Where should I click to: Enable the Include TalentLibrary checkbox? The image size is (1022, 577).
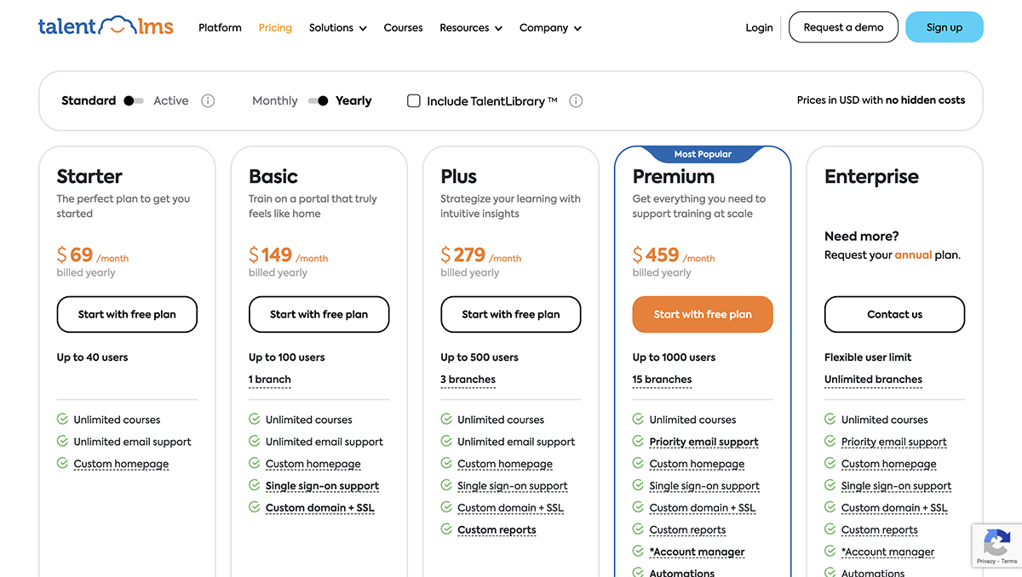point(413,100)
